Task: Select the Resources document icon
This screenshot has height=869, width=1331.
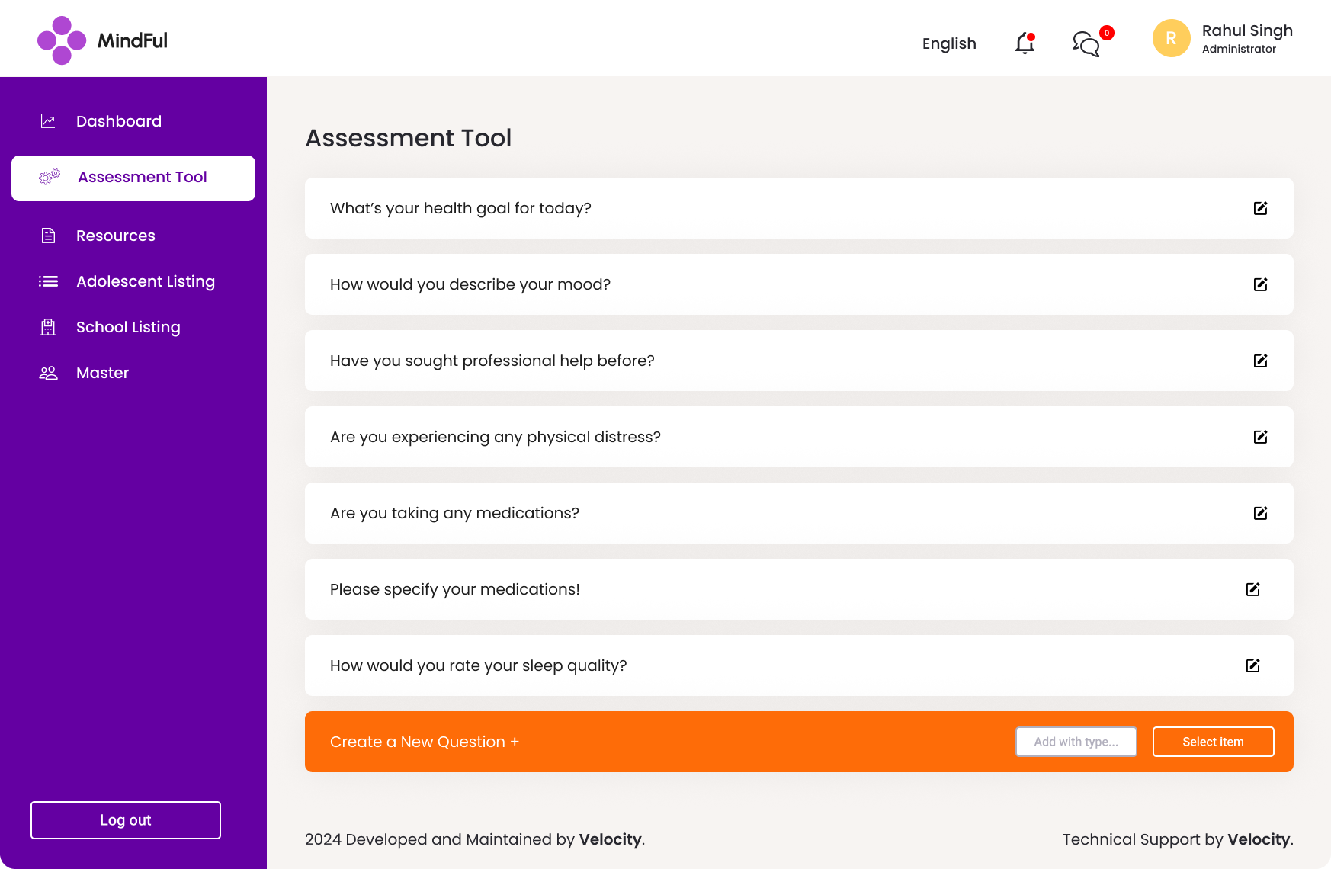Action: point(47,236)
